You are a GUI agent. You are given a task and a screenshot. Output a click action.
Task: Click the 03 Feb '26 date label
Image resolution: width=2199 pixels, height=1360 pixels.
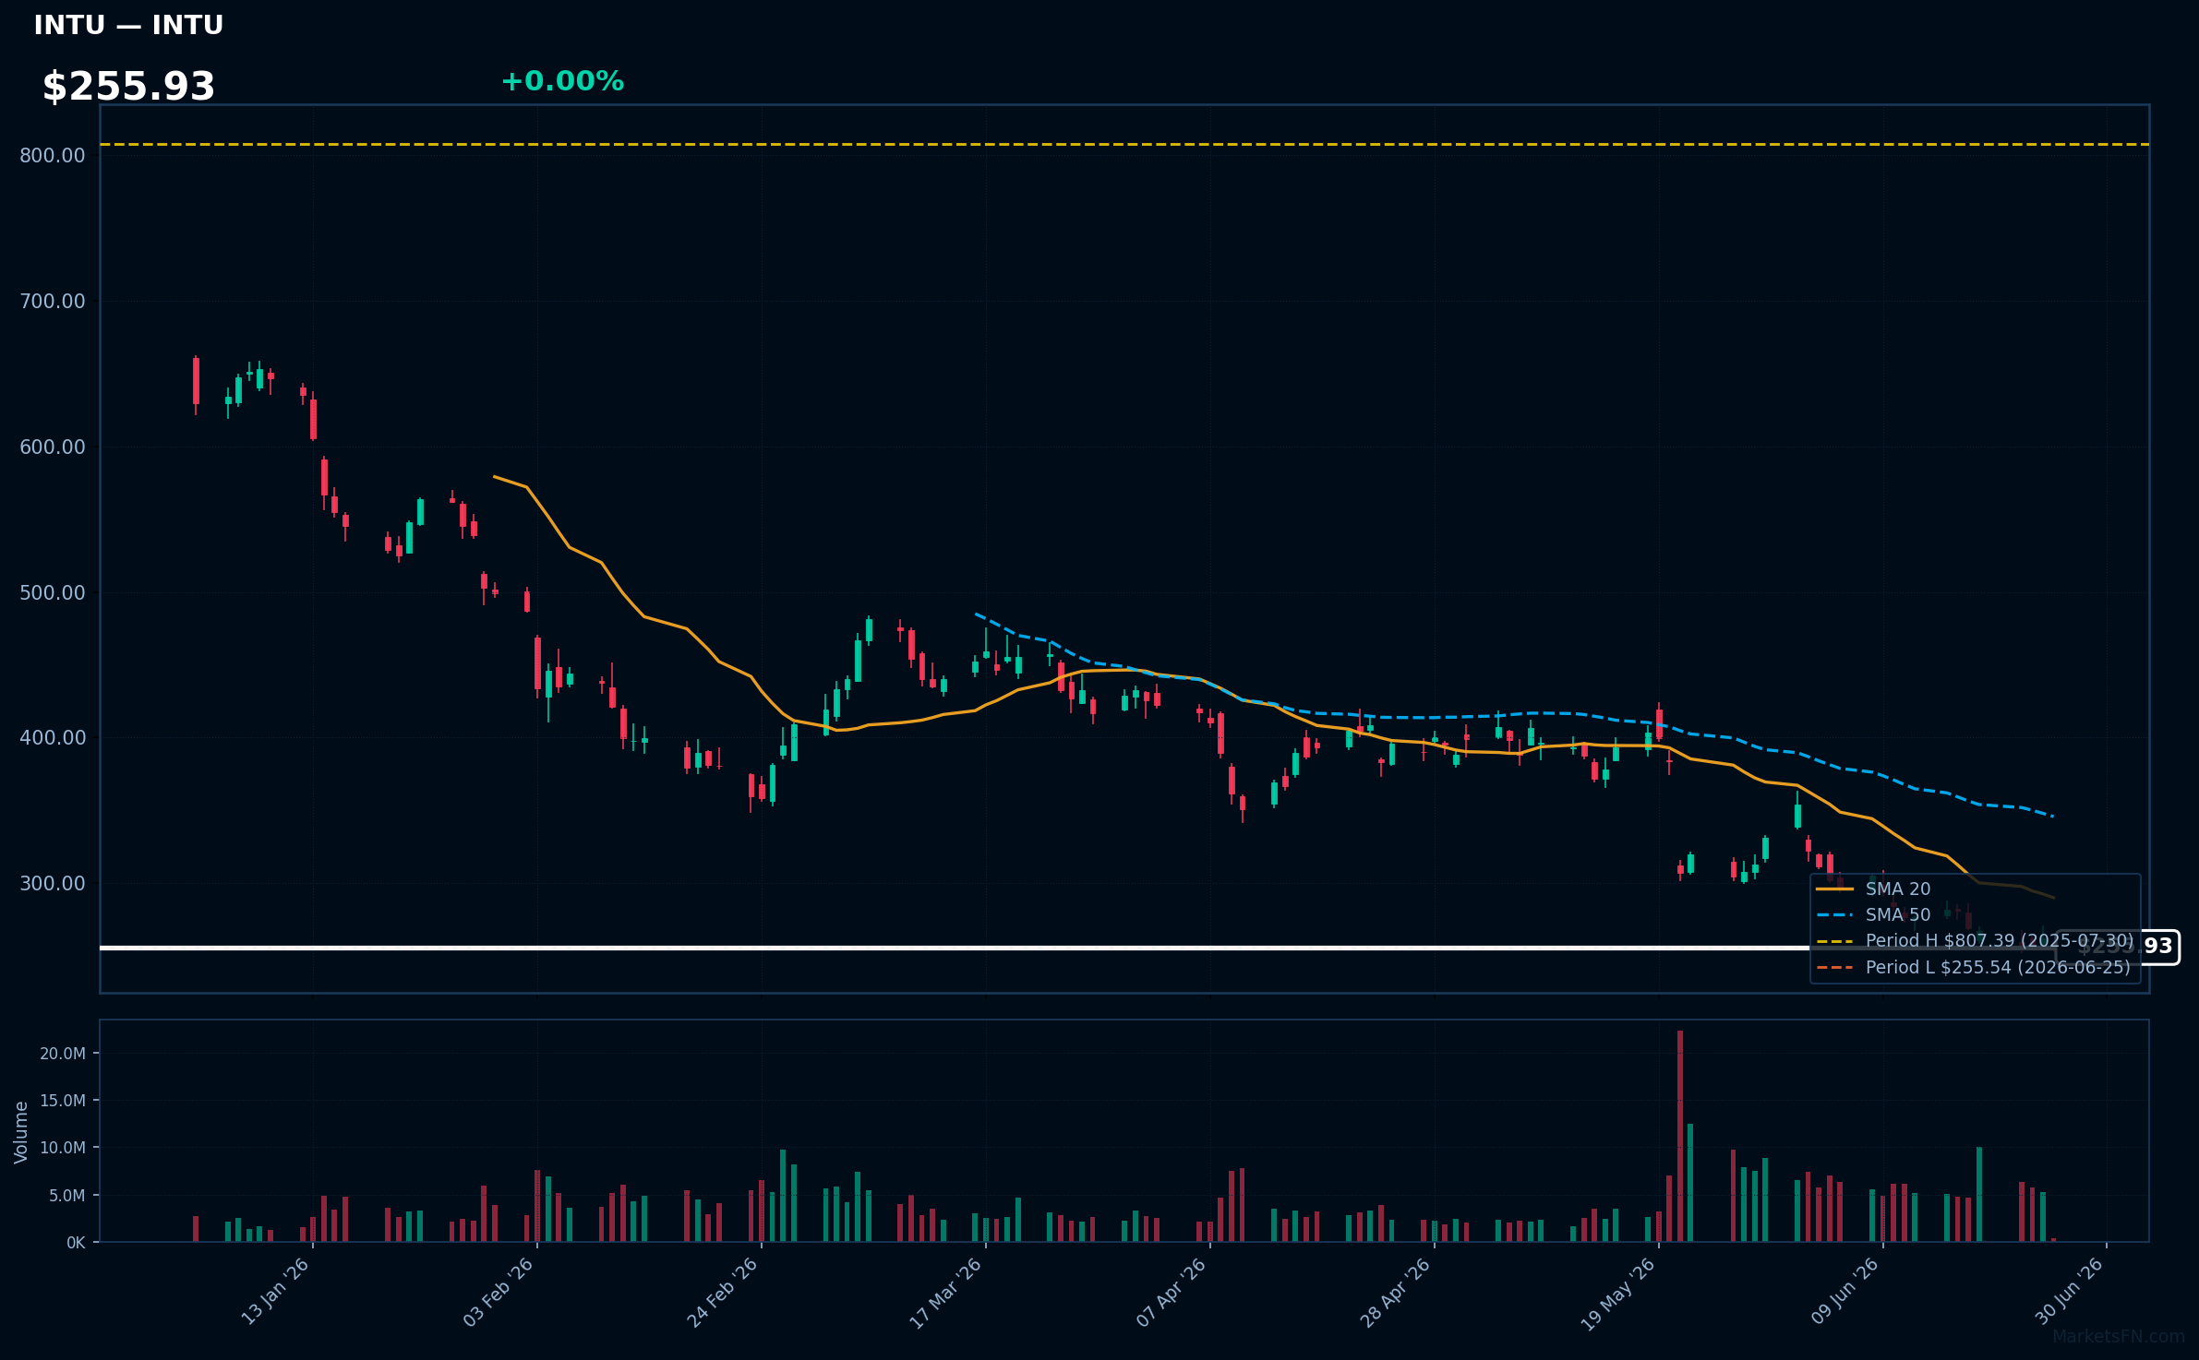pyautogui.click(x=499, y=1292)
